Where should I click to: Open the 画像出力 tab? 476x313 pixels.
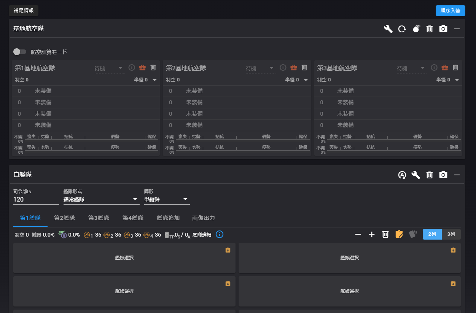click(204, 218)
